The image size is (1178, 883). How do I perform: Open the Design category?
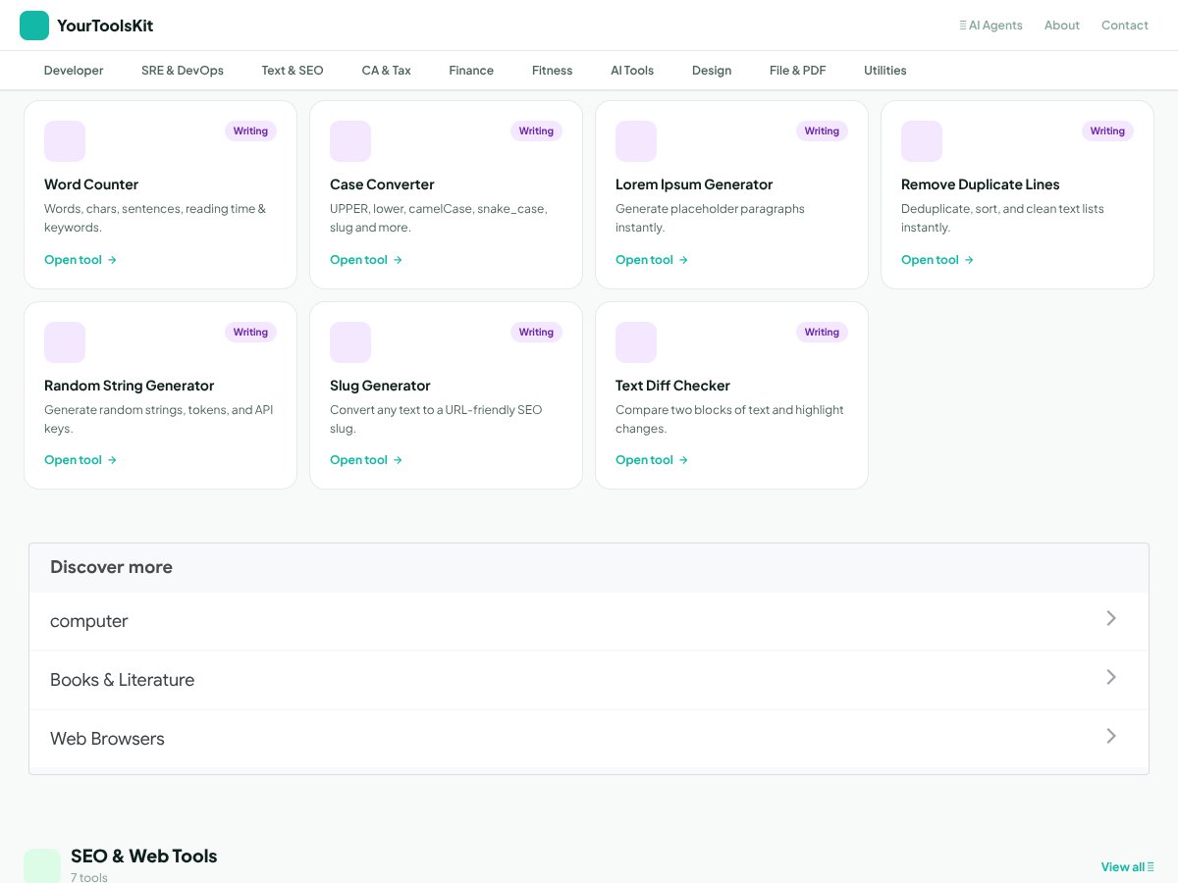tap(712, 71)
